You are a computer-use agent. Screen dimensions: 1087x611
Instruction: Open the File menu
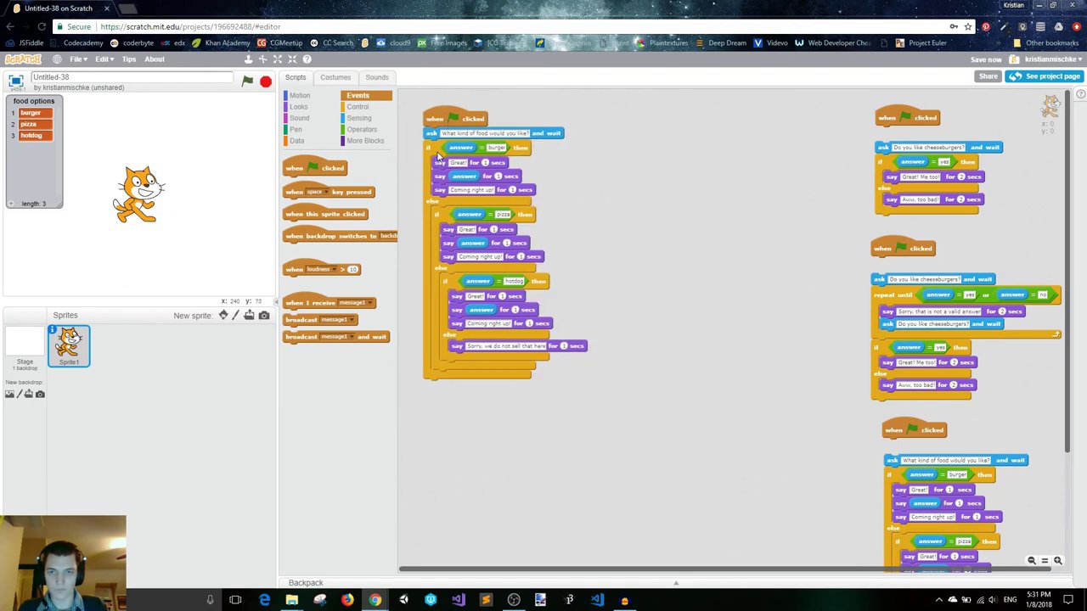(78, 59)
